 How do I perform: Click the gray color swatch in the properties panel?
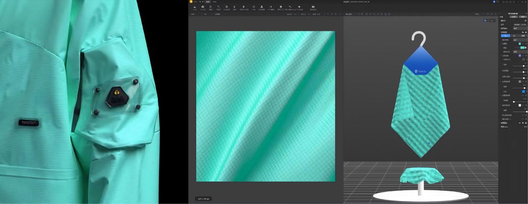coord(520,81)
